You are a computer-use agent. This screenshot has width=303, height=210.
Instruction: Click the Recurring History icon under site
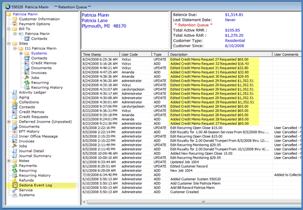(x=27, y=87)
